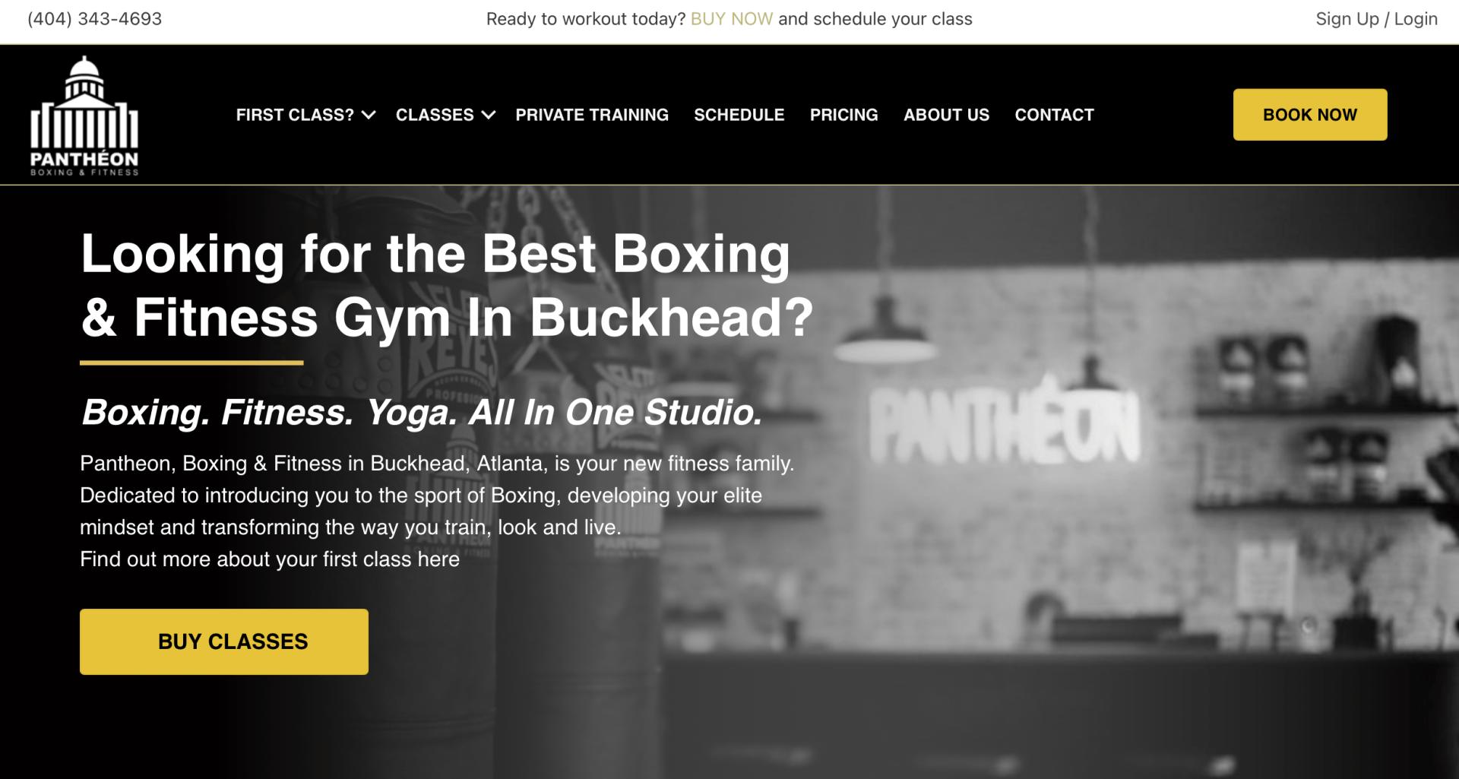Screen dimensions: 1459x779
Task: Go to Private Training page
Action: 592,115
